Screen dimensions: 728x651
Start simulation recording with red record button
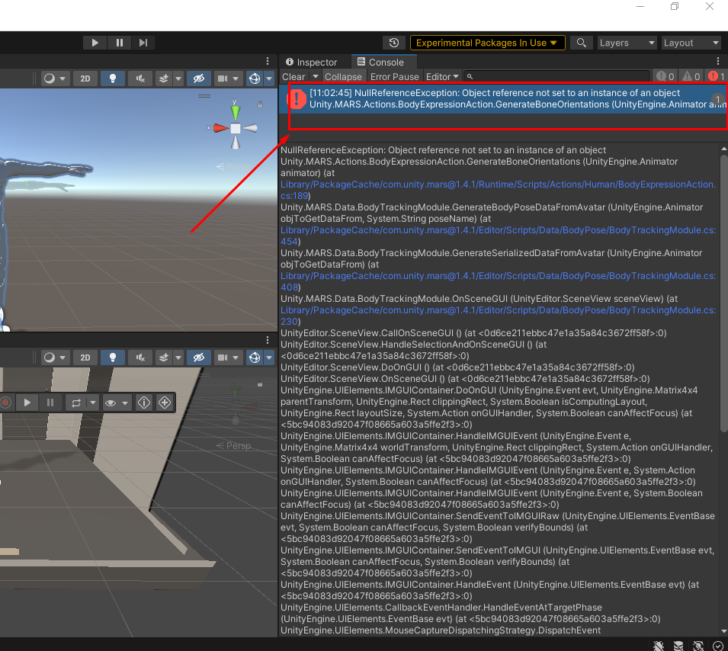pyautogui.click(x=5, y=402)
